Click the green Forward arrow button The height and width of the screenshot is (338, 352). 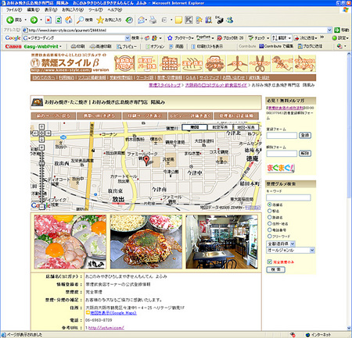(34, 20)
